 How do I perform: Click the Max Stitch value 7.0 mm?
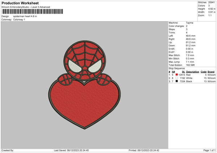190,55
